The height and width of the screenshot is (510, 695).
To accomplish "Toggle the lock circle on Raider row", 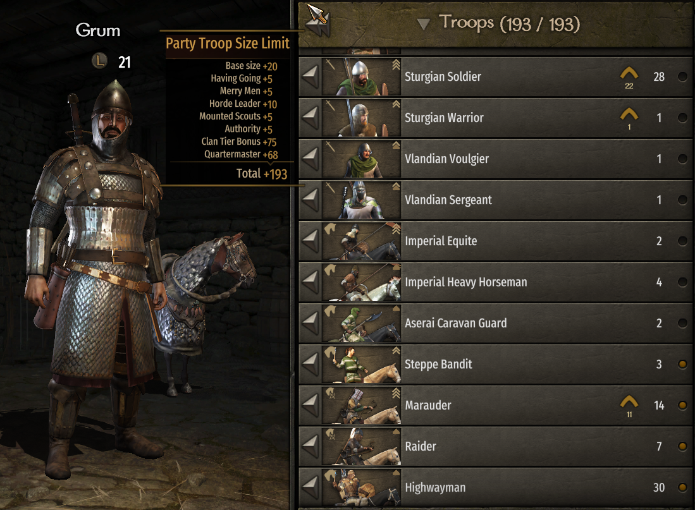I will [682, 446].
